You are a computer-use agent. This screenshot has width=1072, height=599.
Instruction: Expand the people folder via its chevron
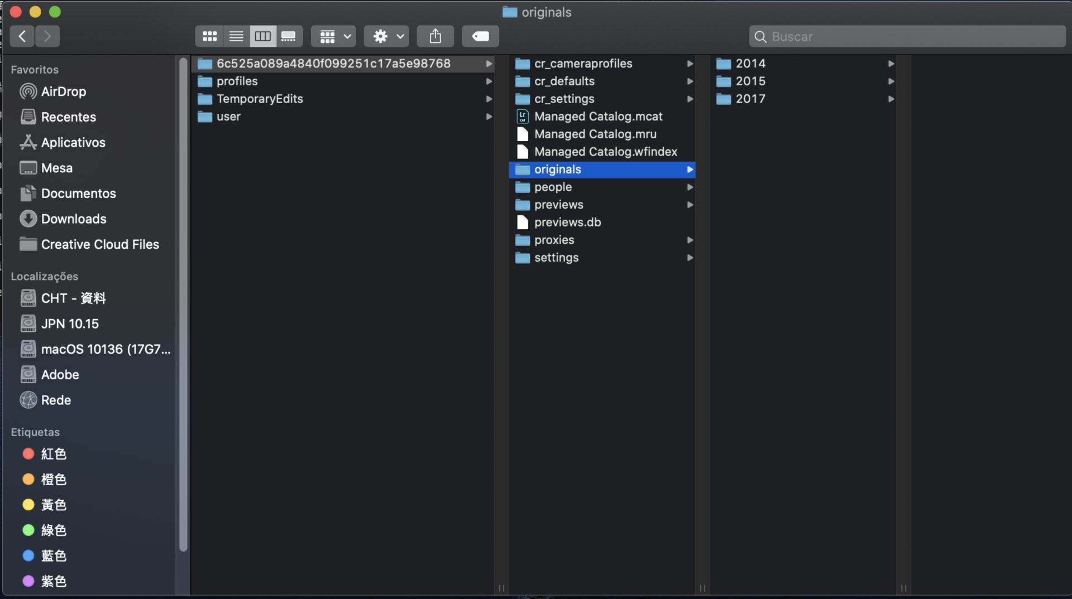pos(690,187)
